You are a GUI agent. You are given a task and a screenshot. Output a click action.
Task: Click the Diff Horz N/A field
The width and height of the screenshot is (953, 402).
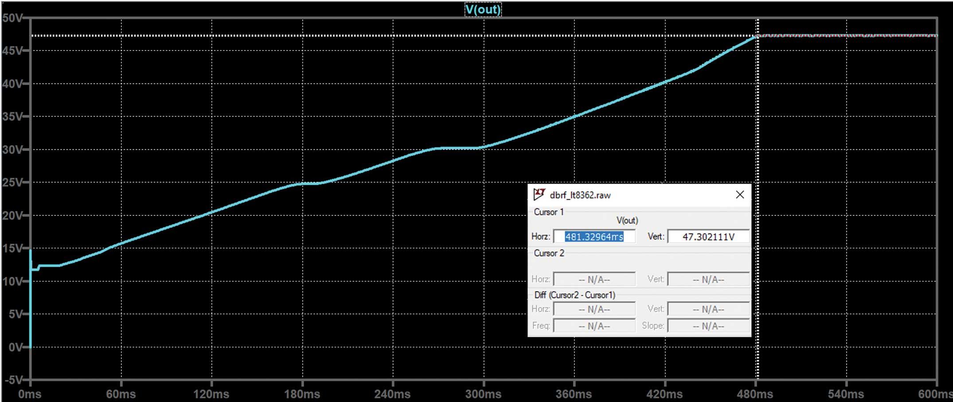coord(595,308)
